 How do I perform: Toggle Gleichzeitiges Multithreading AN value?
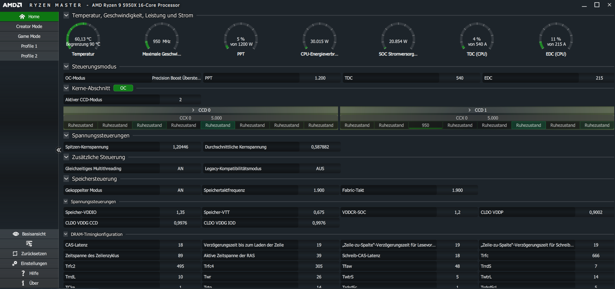point(180,169)
